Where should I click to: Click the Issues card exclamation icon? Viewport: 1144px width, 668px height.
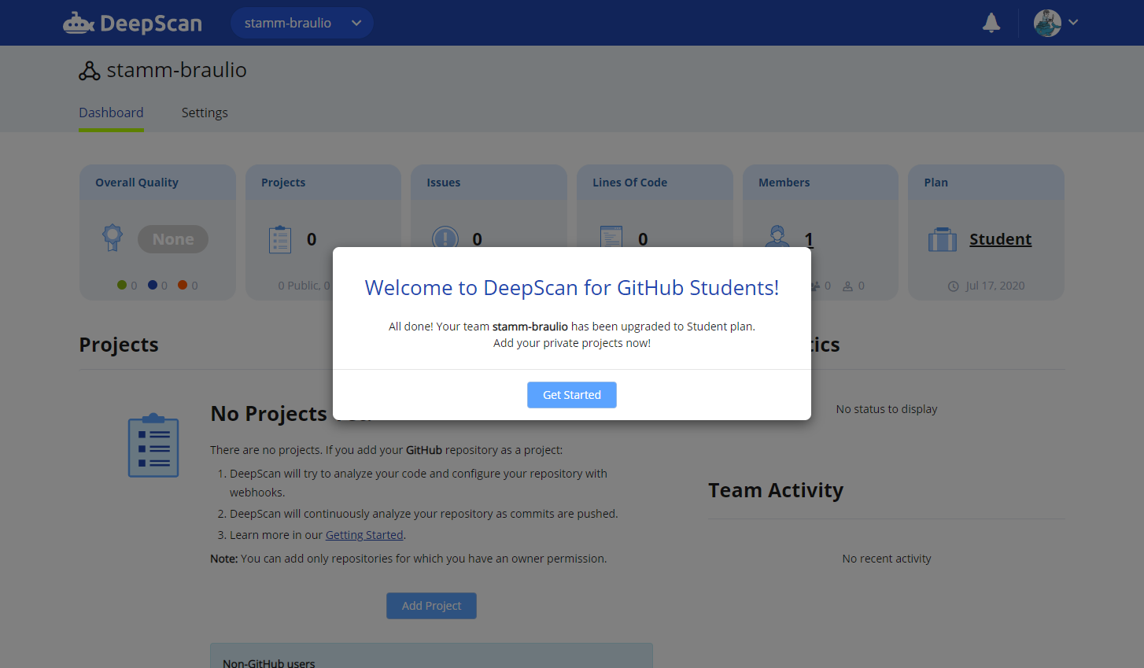445,237
